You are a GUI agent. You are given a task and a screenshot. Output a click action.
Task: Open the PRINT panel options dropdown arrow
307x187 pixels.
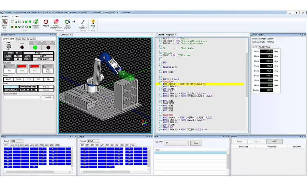[x=223, y=137]
